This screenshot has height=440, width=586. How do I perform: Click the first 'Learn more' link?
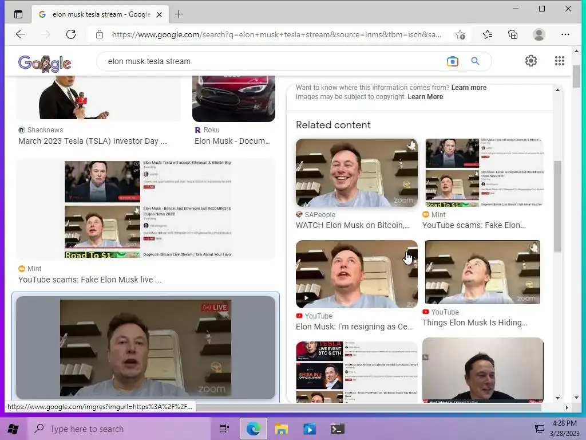(x=469, y=88)
